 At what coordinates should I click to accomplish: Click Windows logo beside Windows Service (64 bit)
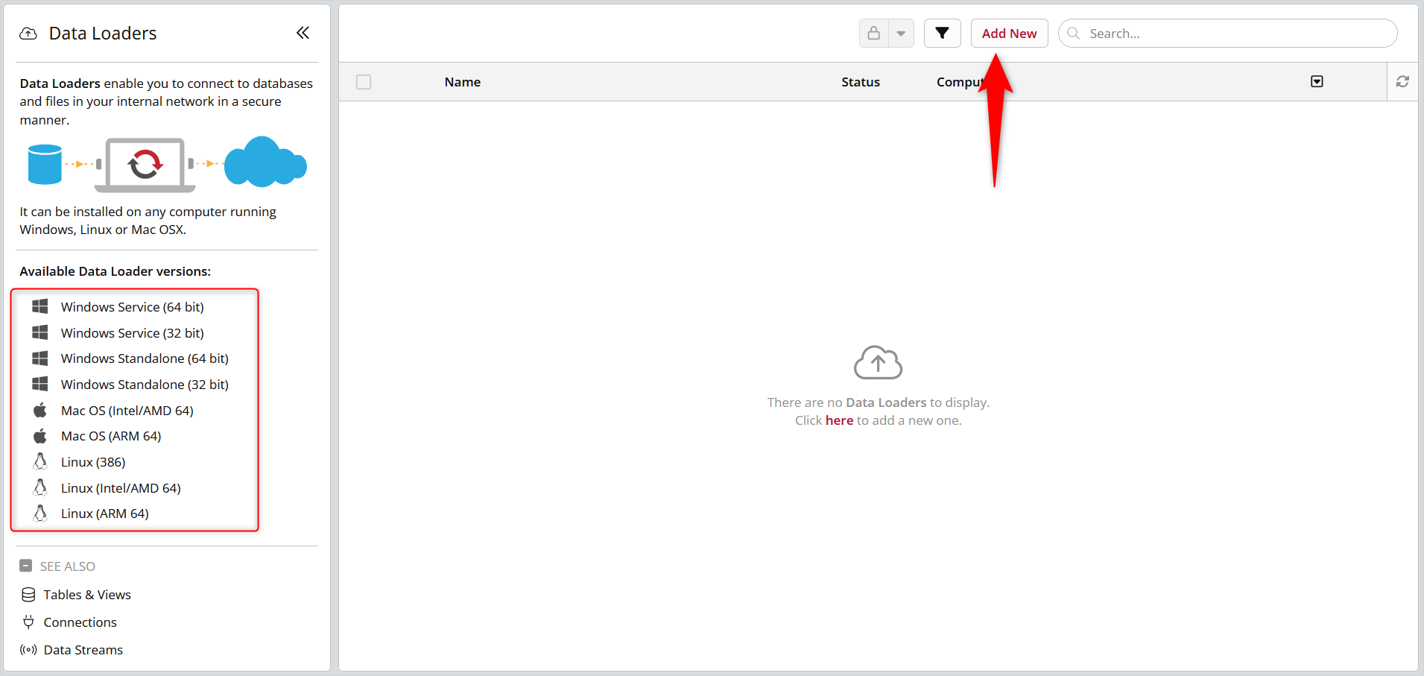click(40, 306)
